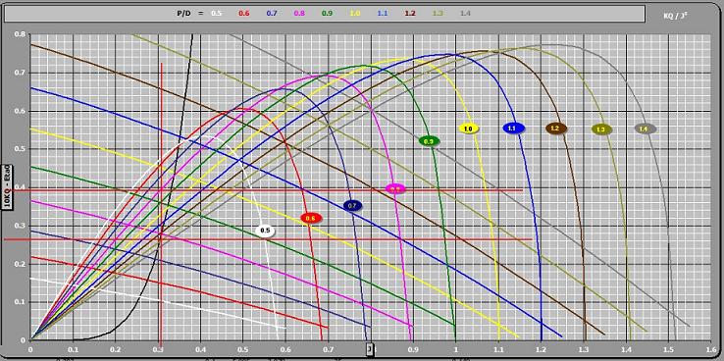Click the yellow 1.0 curve label bubble
Viewport: 724px width, 361px height.
[x=469, y=129]
